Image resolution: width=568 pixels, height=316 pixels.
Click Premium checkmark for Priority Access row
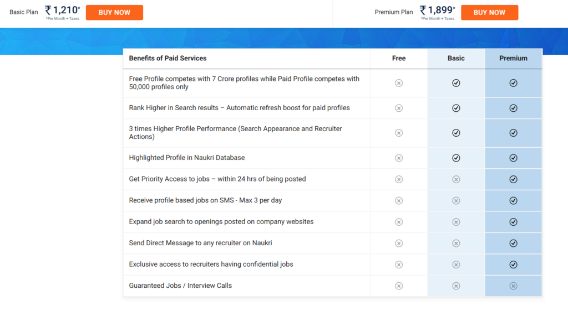513,179
